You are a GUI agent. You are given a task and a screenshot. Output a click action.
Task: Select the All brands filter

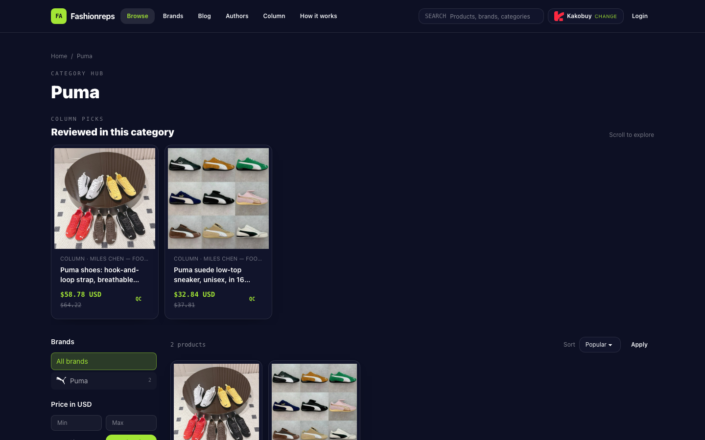[104, 361]
